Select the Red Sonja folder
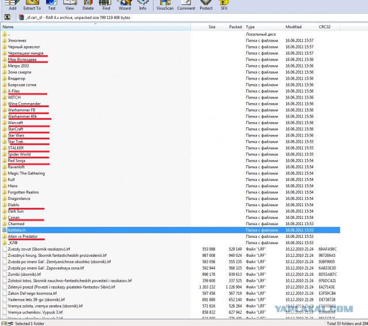This screenshot has height=326, width=368. (x=171, y=161)
